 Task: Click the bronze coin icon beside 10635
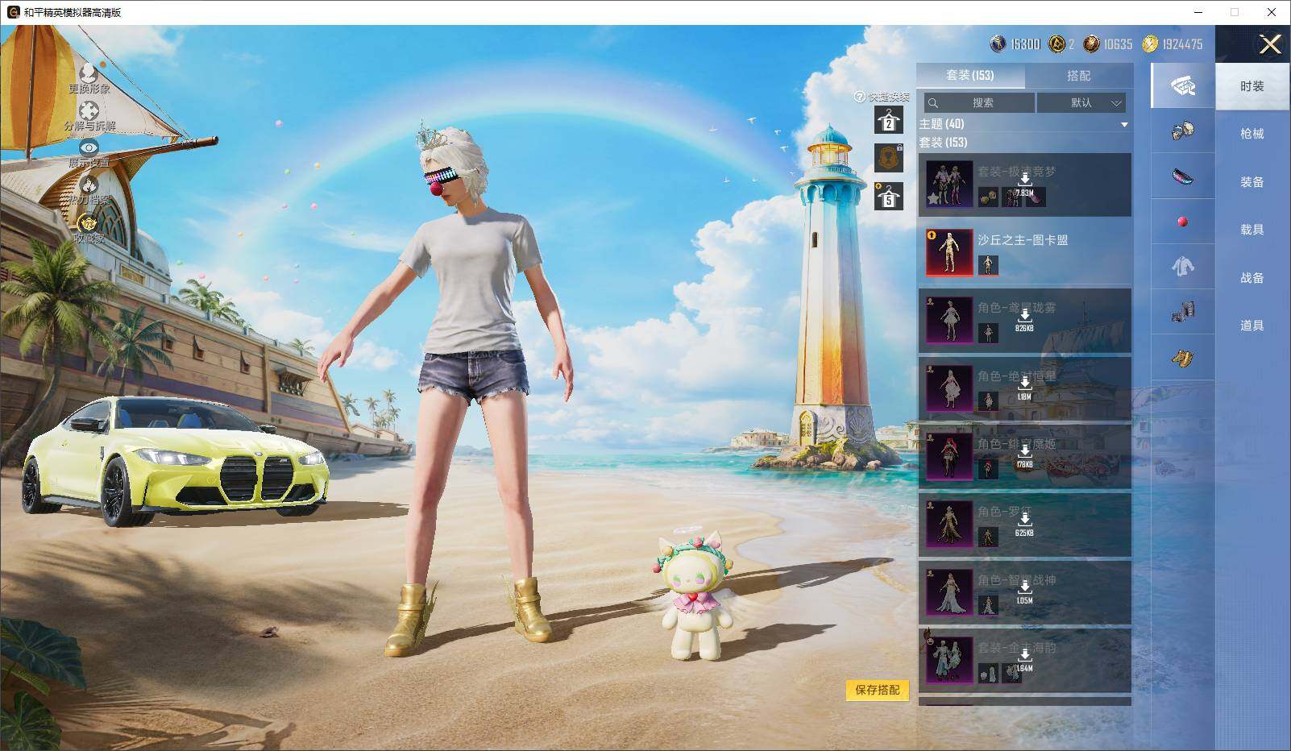click(1091, 44)
